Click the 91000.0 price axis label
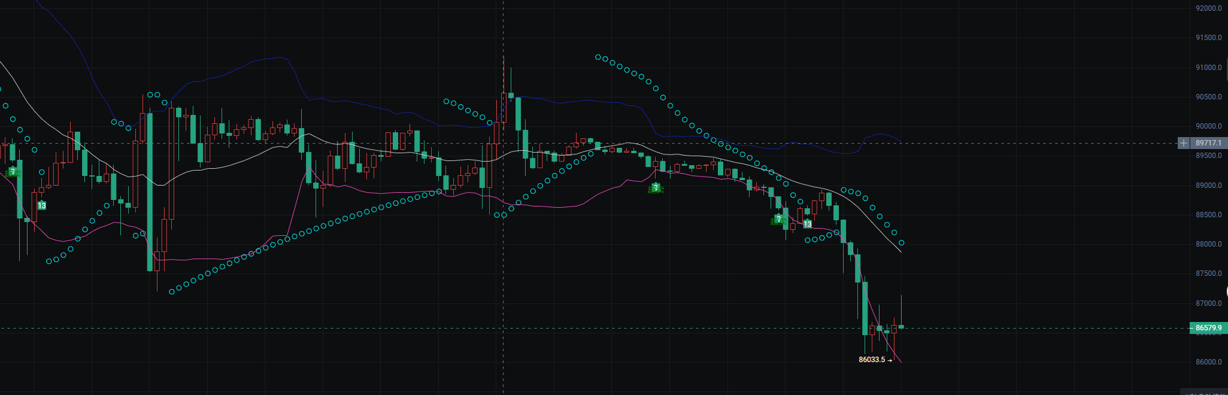 (1208, 68)
